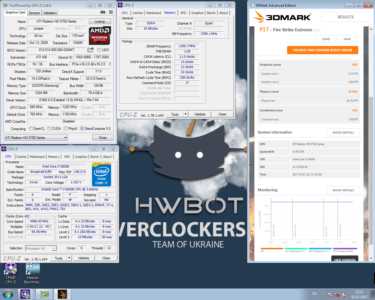This screenshot has width=375, height=300.
Task: Click Close button in GPU-Z
Action: pos(103,138)
